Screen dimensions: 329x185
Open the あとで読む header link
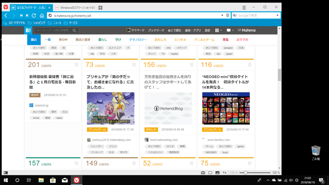point(174,31)
